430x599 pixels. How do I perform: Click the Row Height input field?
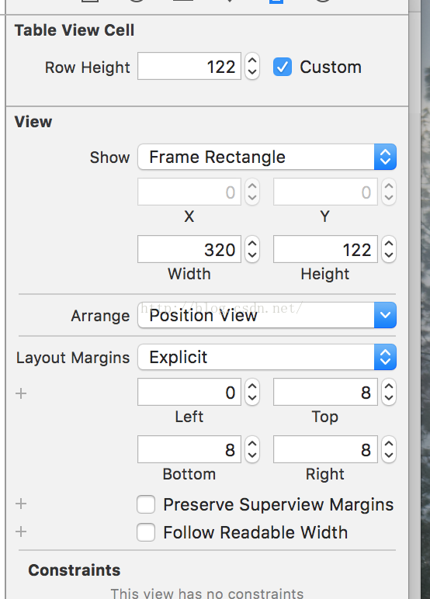pyautogui.click(x=189, y=67)
